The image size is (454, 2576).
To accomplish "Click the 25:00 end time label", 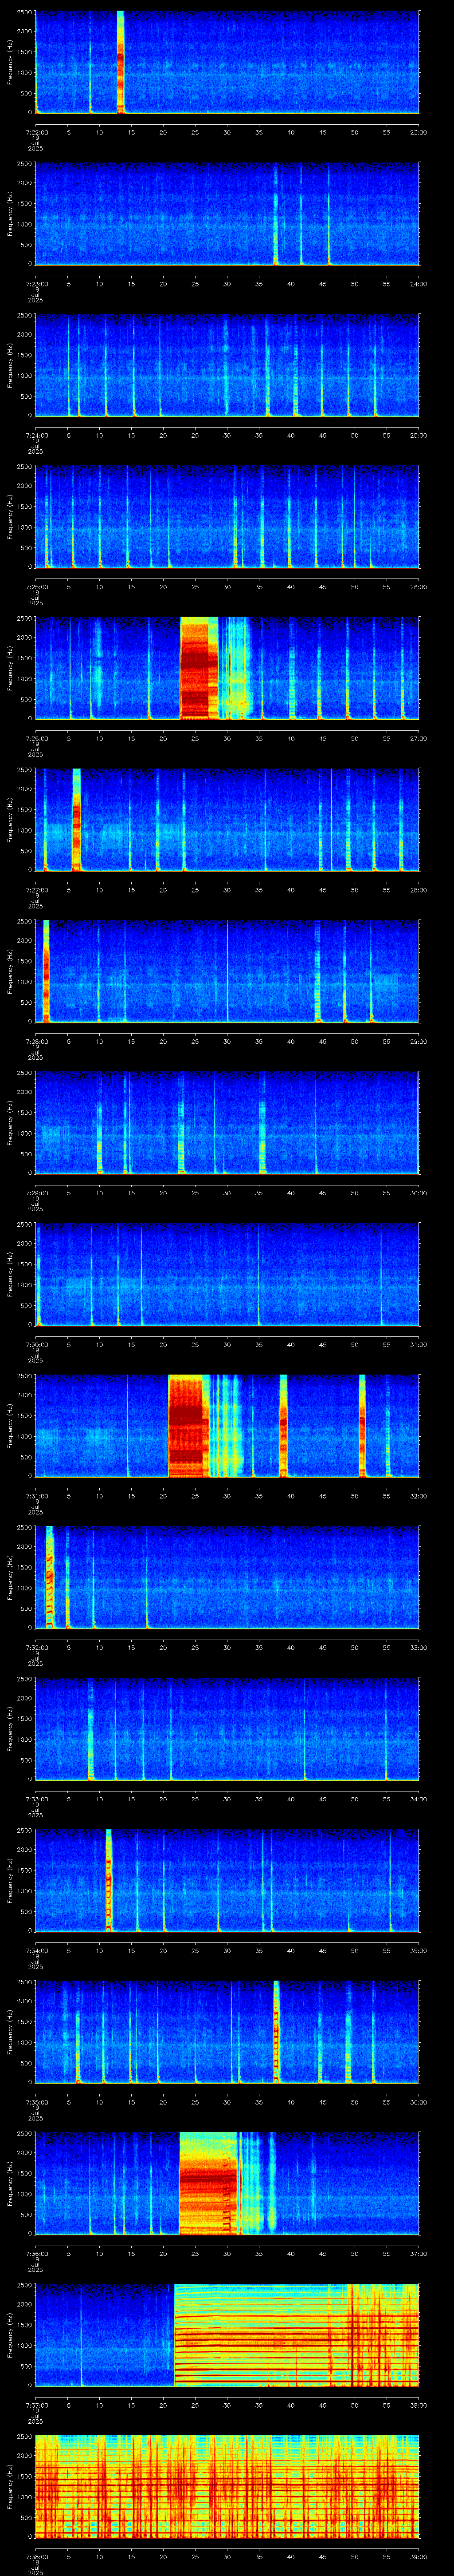I will [x=419, y=435].
